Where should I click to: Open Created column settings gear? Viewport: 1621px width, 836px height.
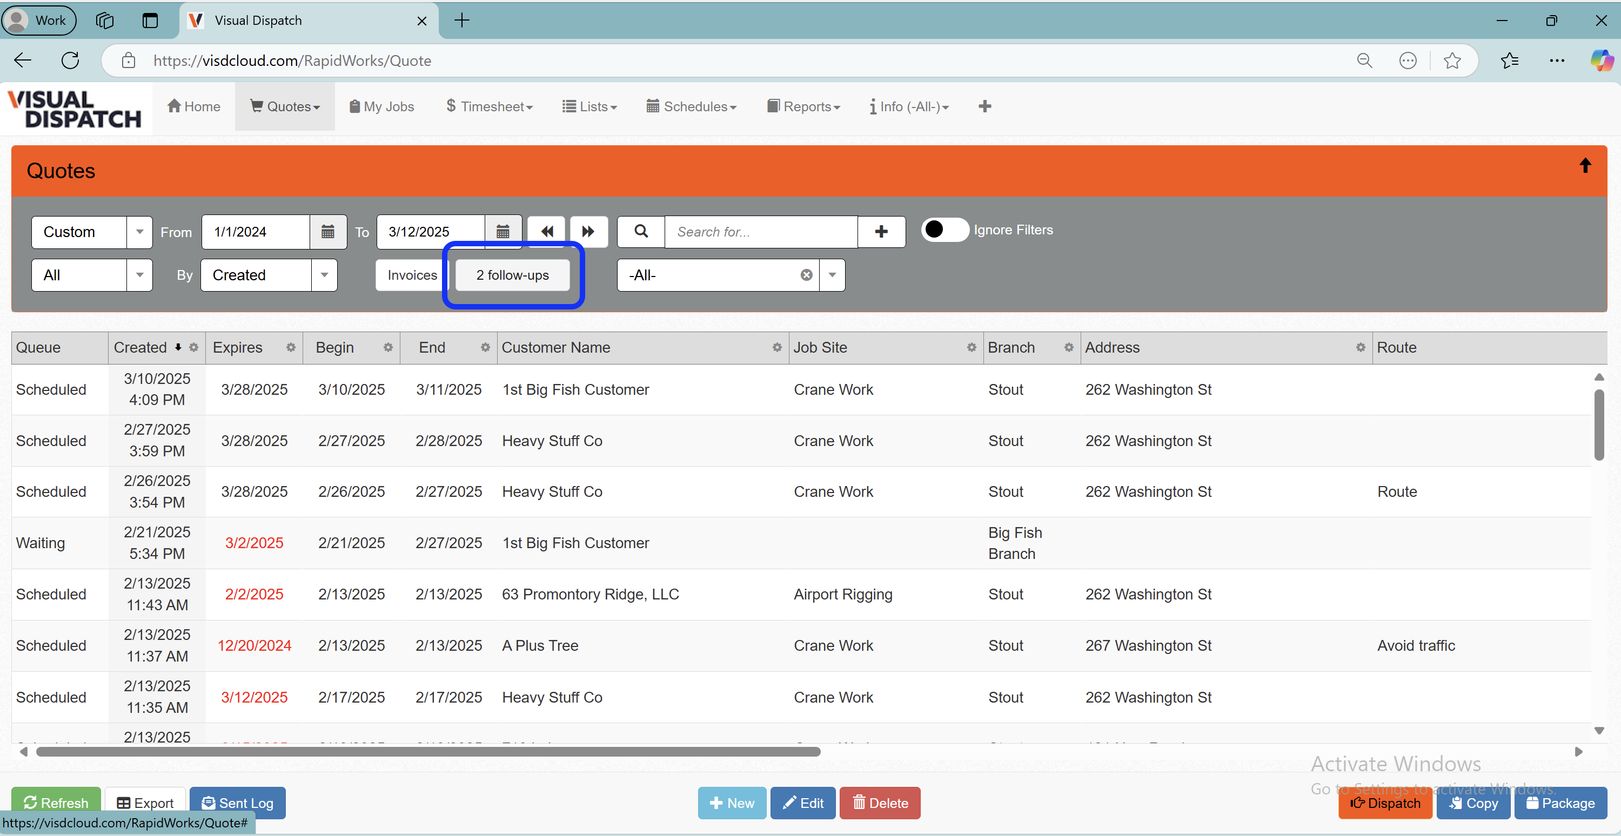[194, 347]
